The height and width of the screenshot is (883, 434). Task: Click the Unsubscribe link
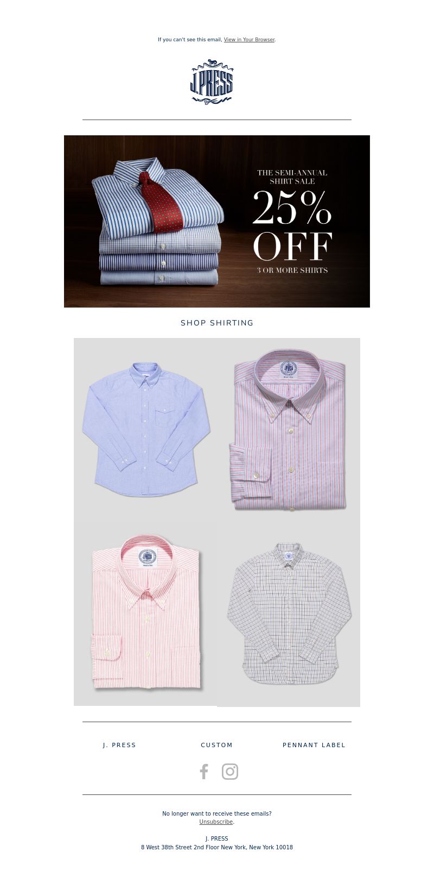216,822
